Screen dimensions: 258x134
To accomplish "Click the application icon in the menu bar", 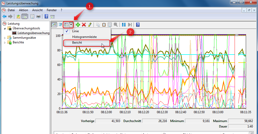I will coord(4,10).
